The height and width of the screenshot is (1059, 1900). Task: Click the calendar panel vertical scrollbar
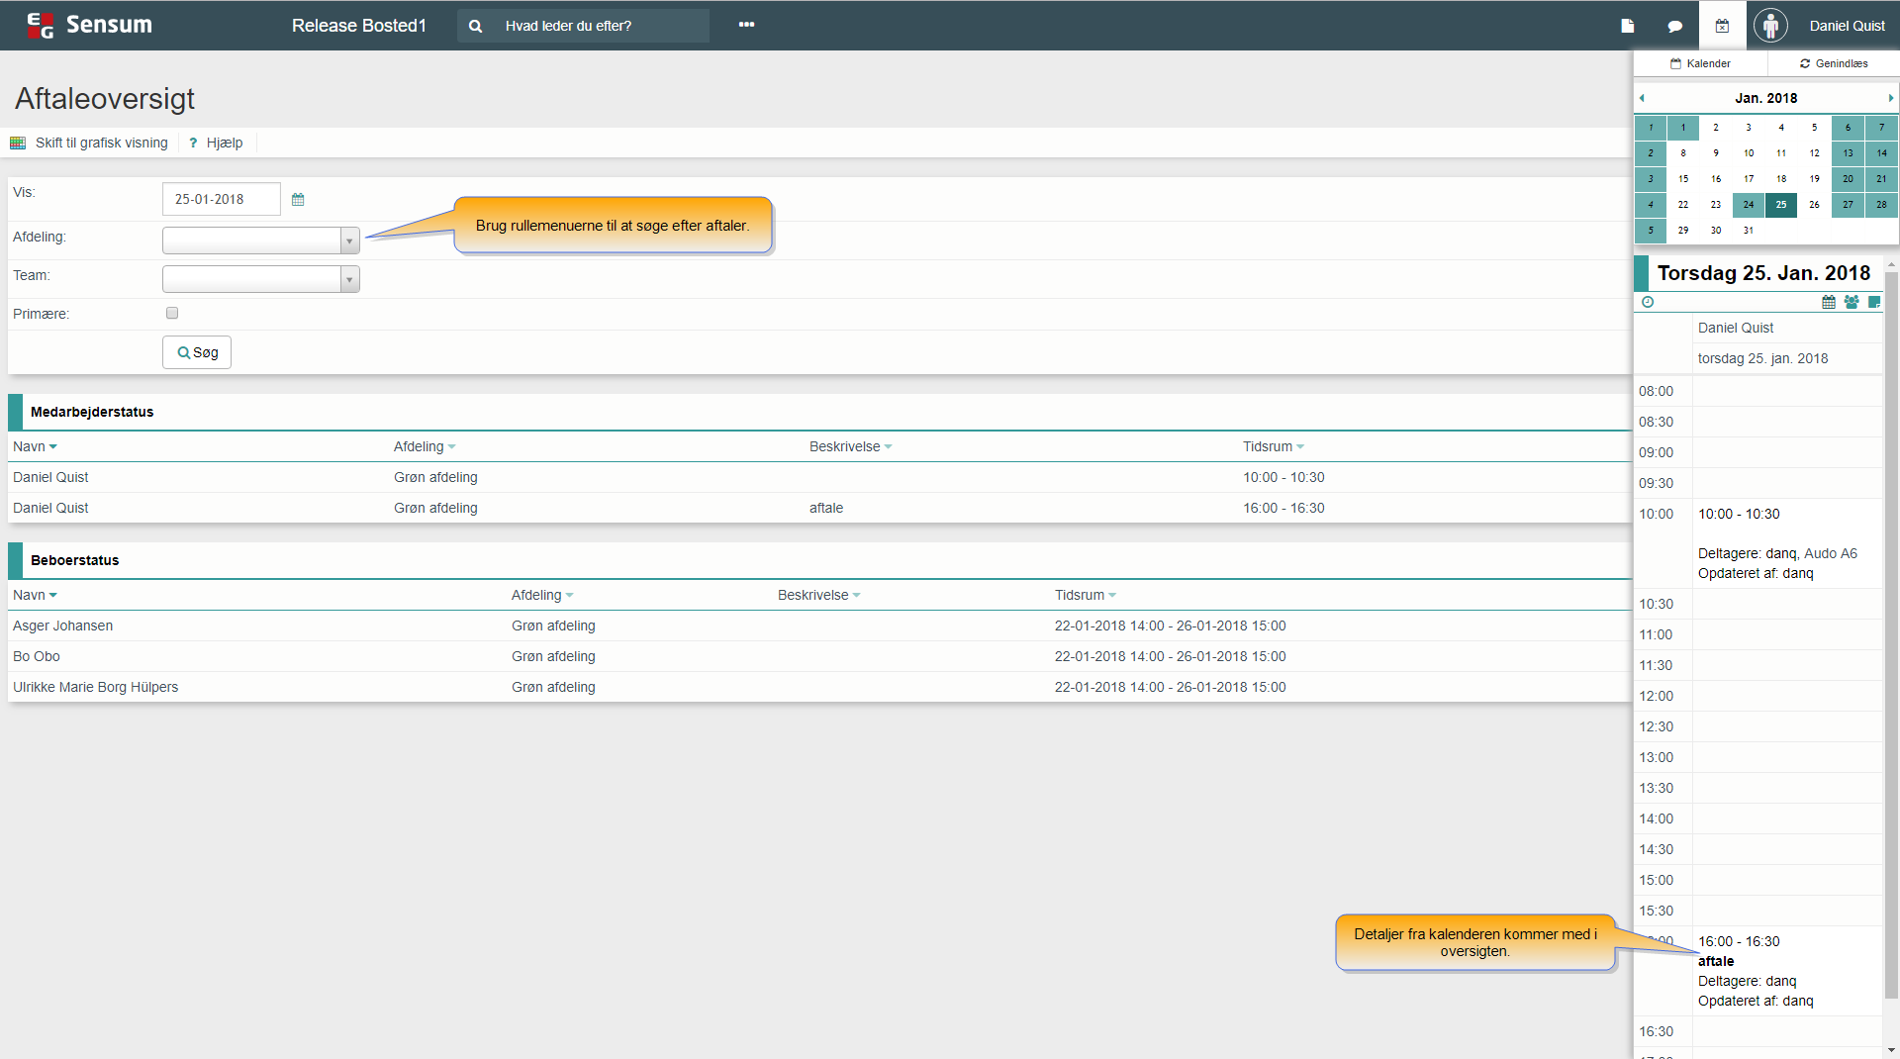(1891, 633)
